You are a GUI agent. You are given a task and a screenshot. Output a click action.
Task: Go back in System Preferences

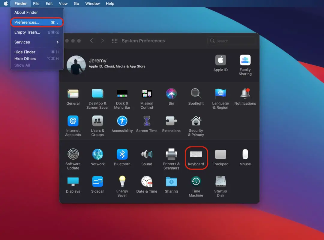91,41
